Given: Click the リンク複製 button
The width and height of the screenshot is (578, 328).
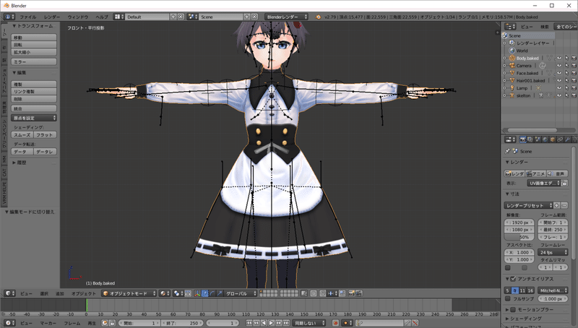Looking at the screenshot, I should [x=34, y=92].
